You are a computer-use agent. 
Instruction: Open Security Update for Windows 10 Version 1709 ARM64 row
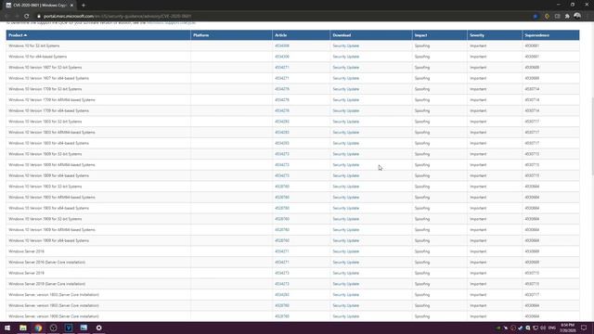346,100
